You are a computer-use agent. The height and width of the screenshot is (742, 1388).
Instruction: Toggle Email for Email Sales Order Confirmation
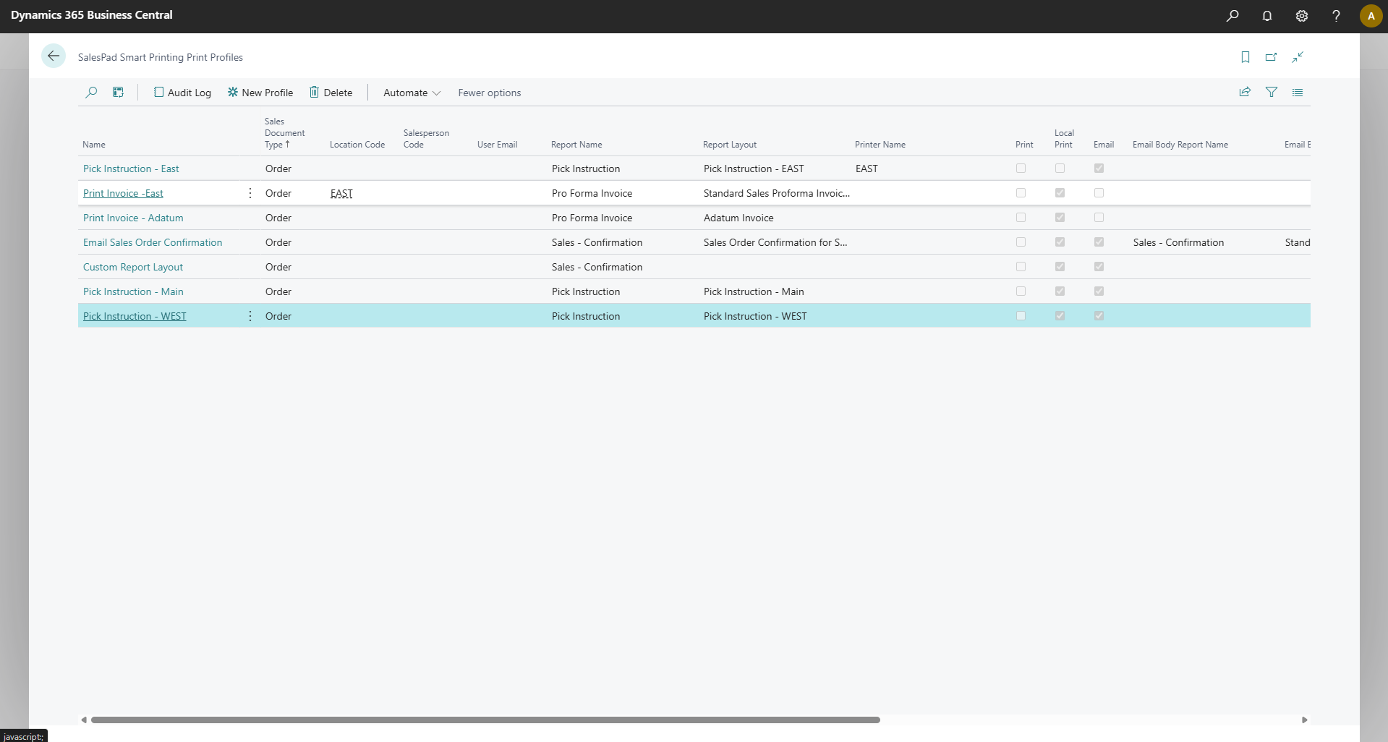point(1099,242)
